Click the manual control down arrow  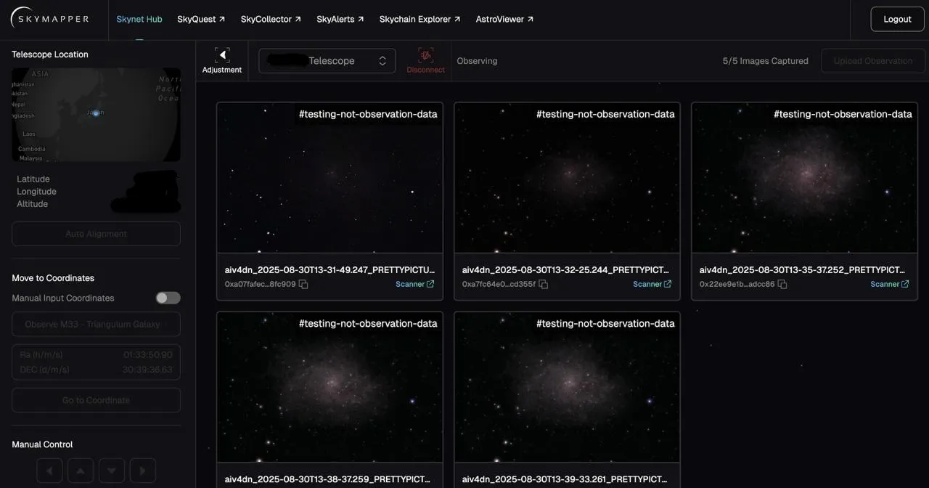112,471
